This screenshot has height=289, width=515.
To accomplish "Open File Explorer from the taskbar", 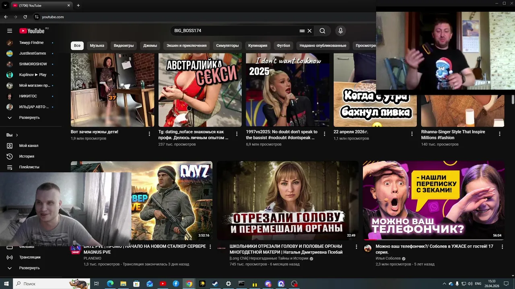I will (x=123, y=284).
